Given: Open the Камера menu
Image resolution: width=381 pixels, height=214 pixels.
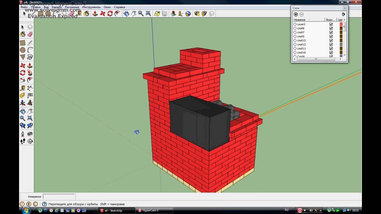Looking at the screenshot, I should click(x=57, y=7).
